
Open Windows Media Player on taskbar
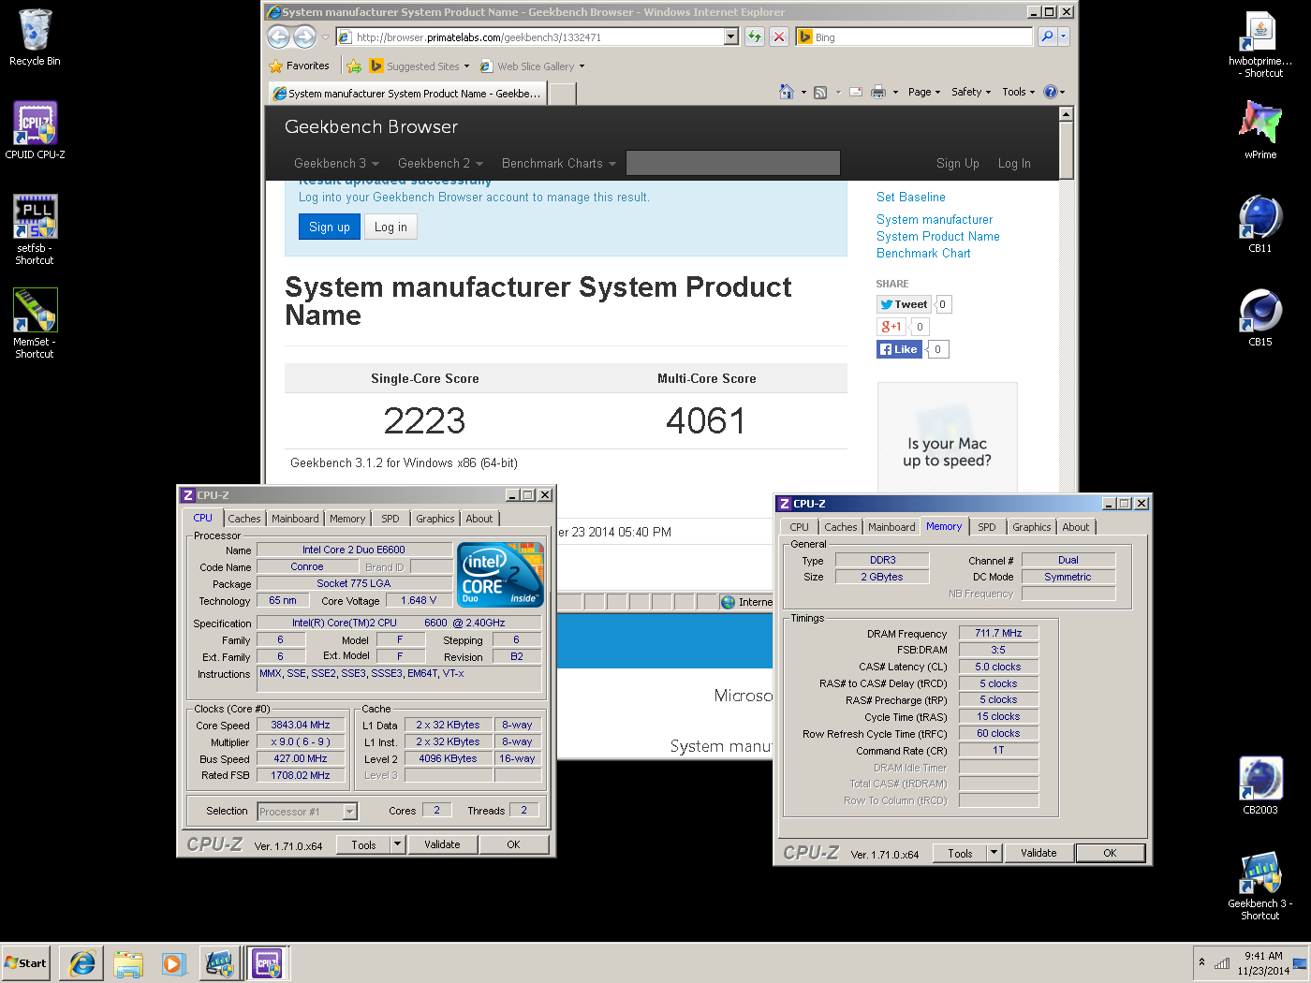coord(173,963)
